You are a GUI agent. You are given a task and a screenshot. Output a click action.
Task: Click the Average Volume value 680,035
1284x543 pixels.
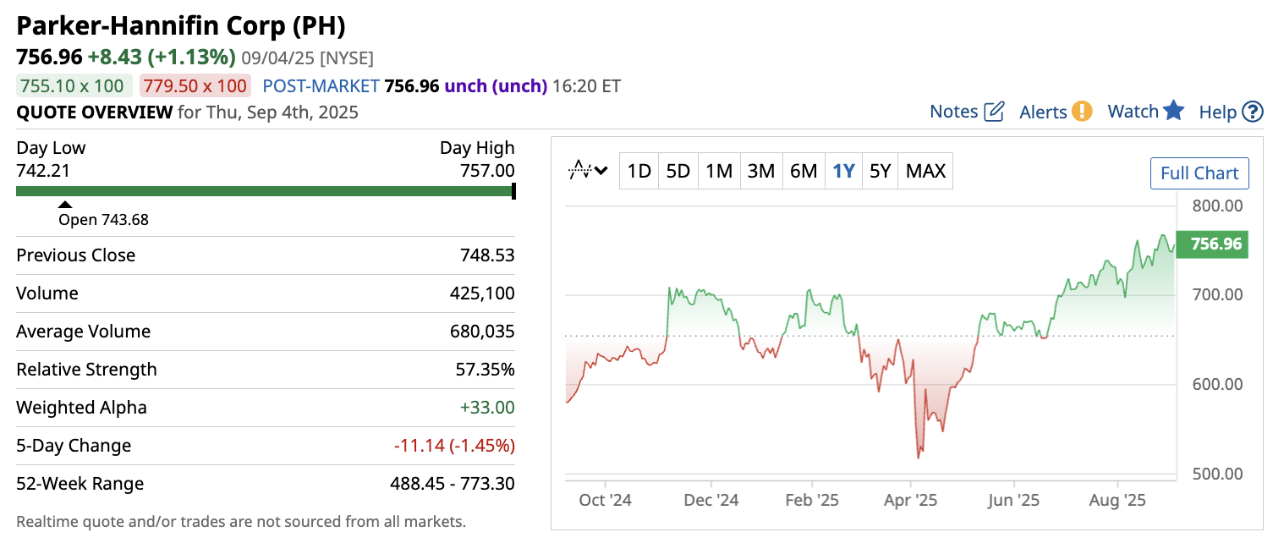coord(482,332)
